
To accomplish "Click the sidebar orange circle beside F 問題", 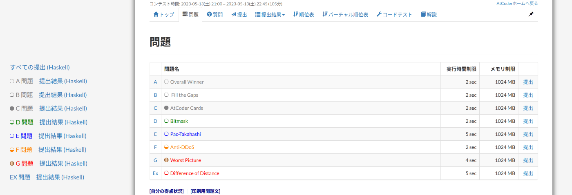I will [12, 150].
